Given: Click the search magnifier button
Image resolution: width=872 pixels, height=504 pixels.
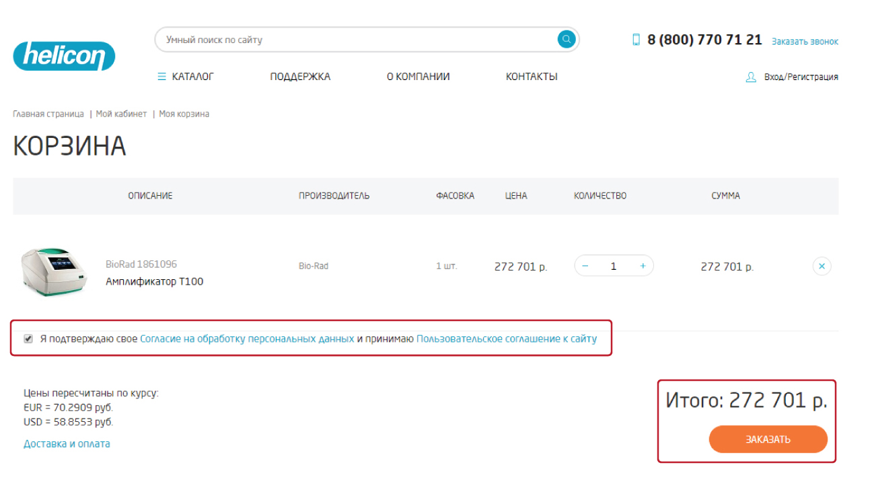Looking at the screenshot, I should (x=567, y=40).
